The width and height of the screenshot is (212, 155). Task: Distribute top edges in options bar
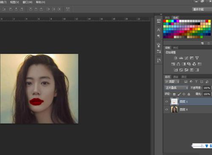(x=31, y=9)
